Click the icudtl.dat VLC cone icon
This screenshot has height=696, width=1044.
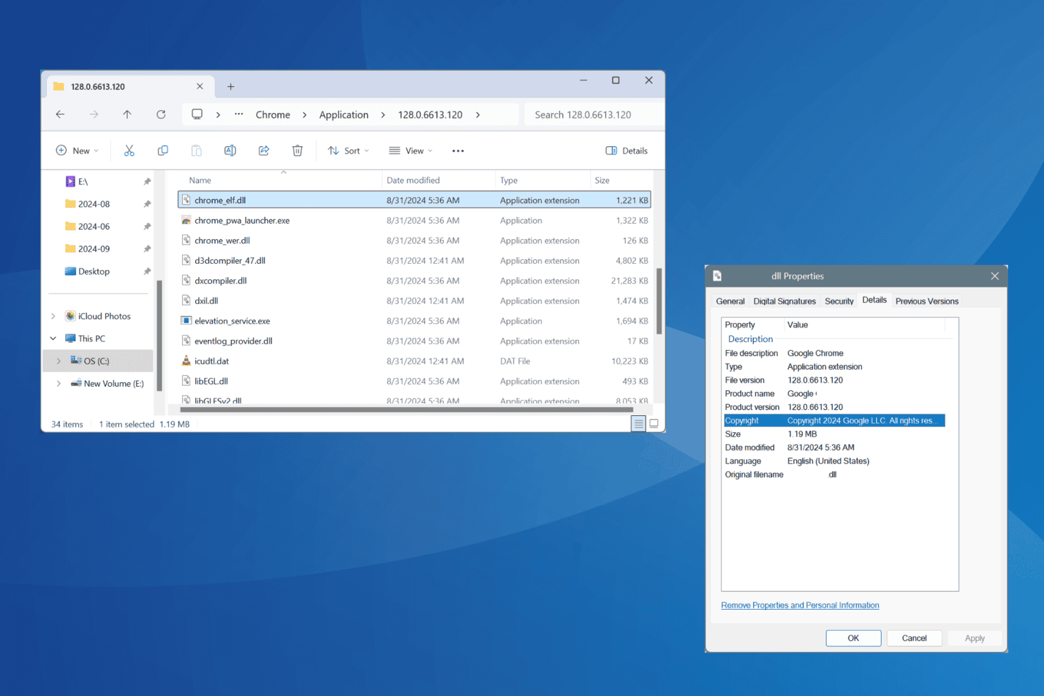pyautogui.click(x=186, y=361)
